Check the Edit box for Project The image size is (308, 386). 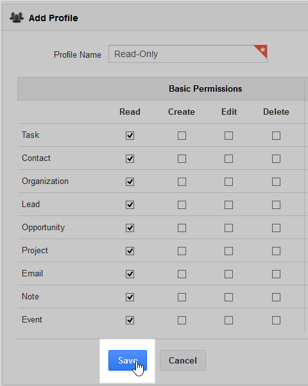coord(228,251)
